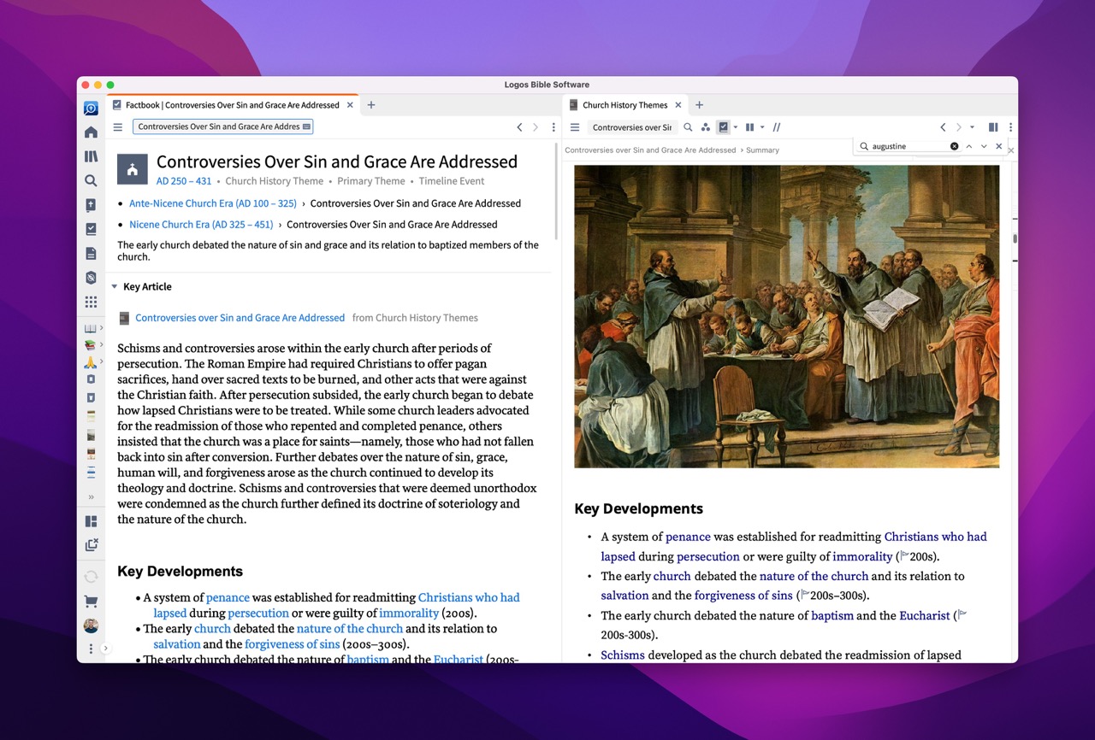The image size is (1095, 740).
Task: Go back in Church History Themes panel
Action: (943, 127)
